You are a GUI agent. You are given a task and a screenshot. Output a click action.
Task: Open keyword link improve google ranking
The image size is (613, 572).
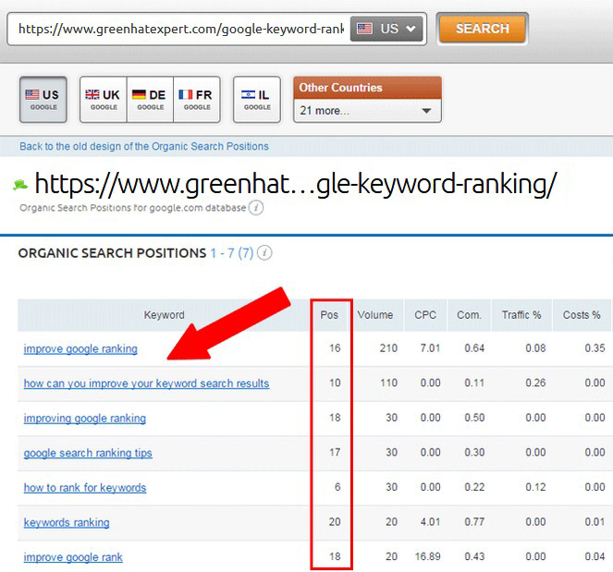(x=80, y=348)
